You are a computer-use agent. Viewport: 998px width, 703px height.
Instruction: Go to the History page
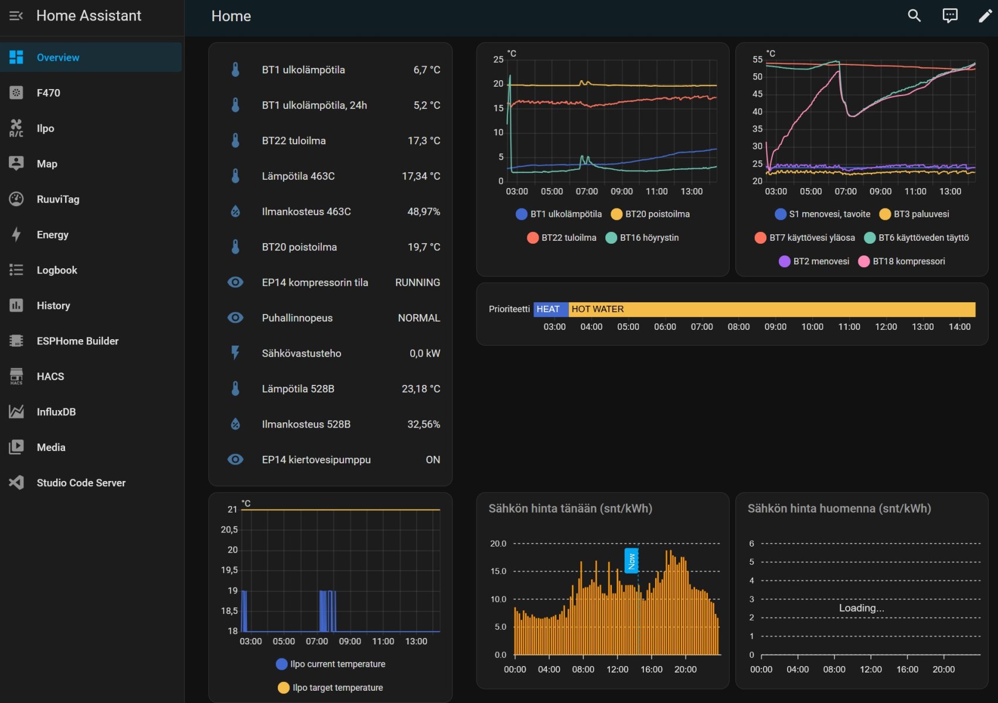click(53, 306)
